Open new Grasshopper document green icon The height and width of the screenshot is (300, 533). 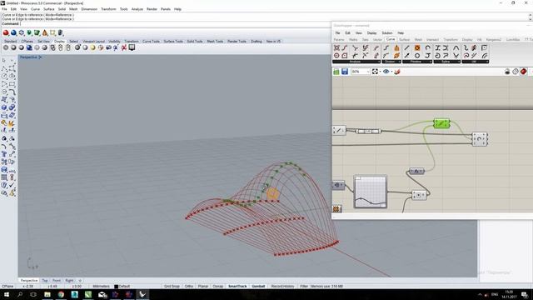pos(336,72)
